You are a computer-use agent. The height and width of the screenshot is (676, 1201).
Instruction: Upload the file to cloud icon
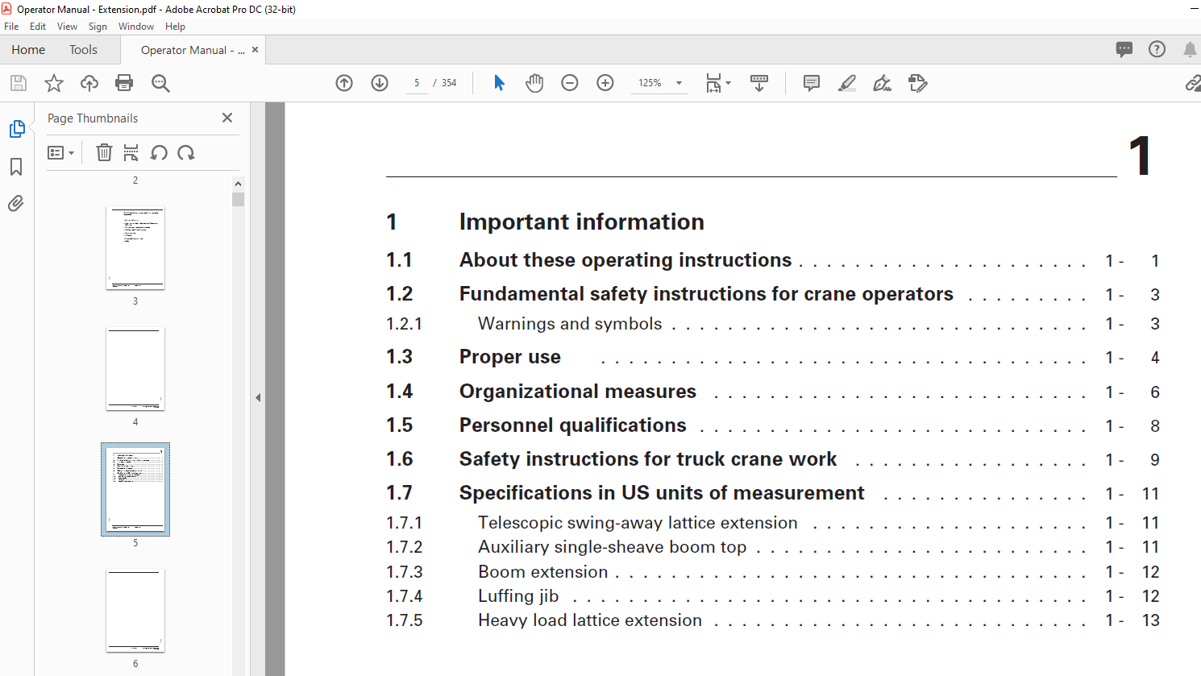click(89, 83)
